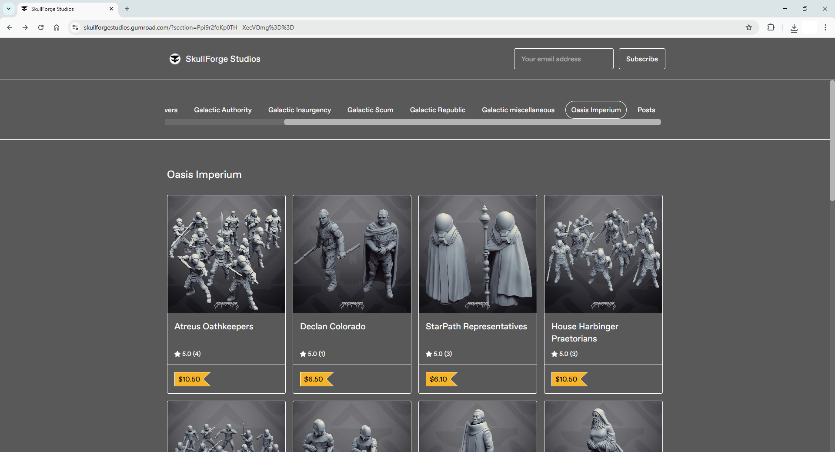Image resolution: width=835 pixels, height=452 pixels.
Task: Open the Atreus Oathkeepers product title
Action: click(x=214, y=326)
